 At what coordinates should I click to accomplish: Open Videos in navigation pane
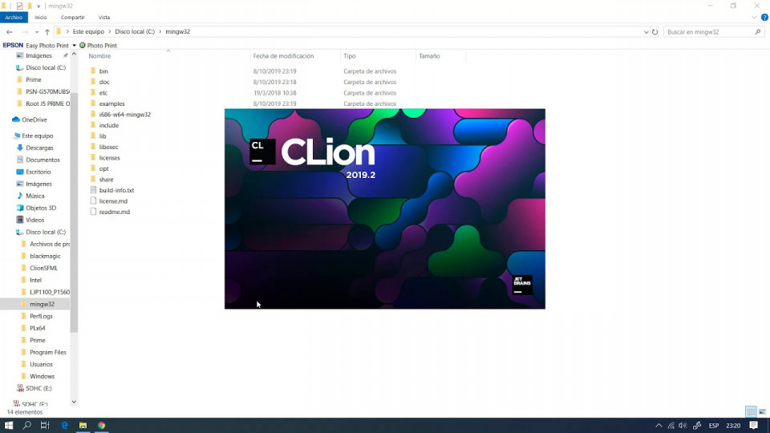[34, 220]
